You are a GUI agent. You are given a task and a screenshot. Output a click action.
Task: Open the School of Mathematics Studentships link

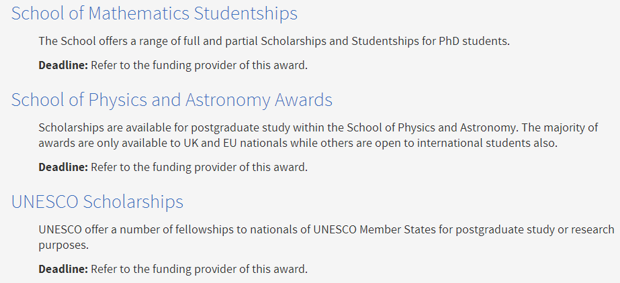pyautogui.click(x=154, y=13)
